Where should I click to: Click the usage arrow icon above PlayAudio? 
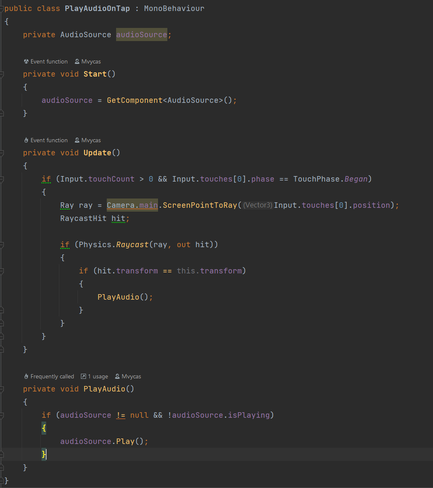click(83, 376)
